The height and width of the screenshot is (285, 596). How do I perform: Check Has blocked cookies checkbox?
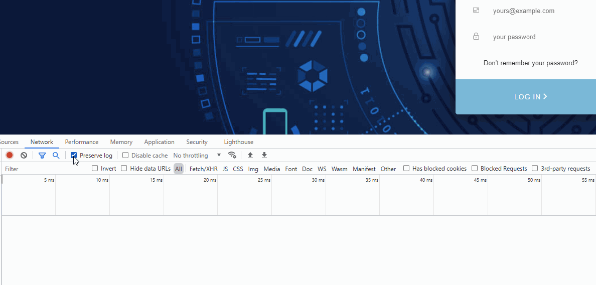pyautogui.click(x=406, y=168)
